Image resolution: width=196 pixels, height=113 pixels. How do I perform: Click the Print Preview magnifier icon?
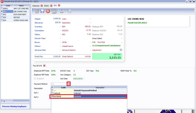point(69,11)
